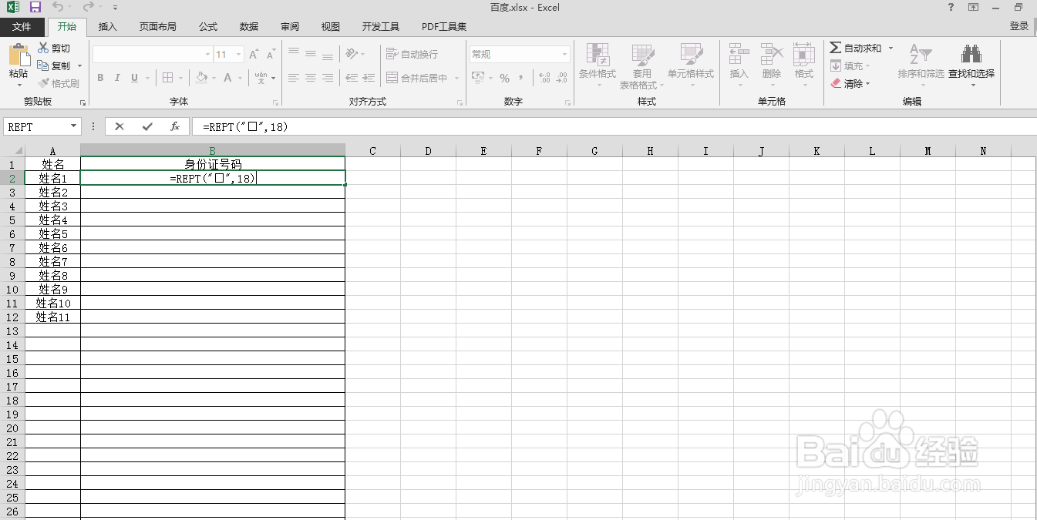This screenshot has height=520, width=1037.
Task: Select cell A5 containing 姓名4
Action: tap(52, 220)
